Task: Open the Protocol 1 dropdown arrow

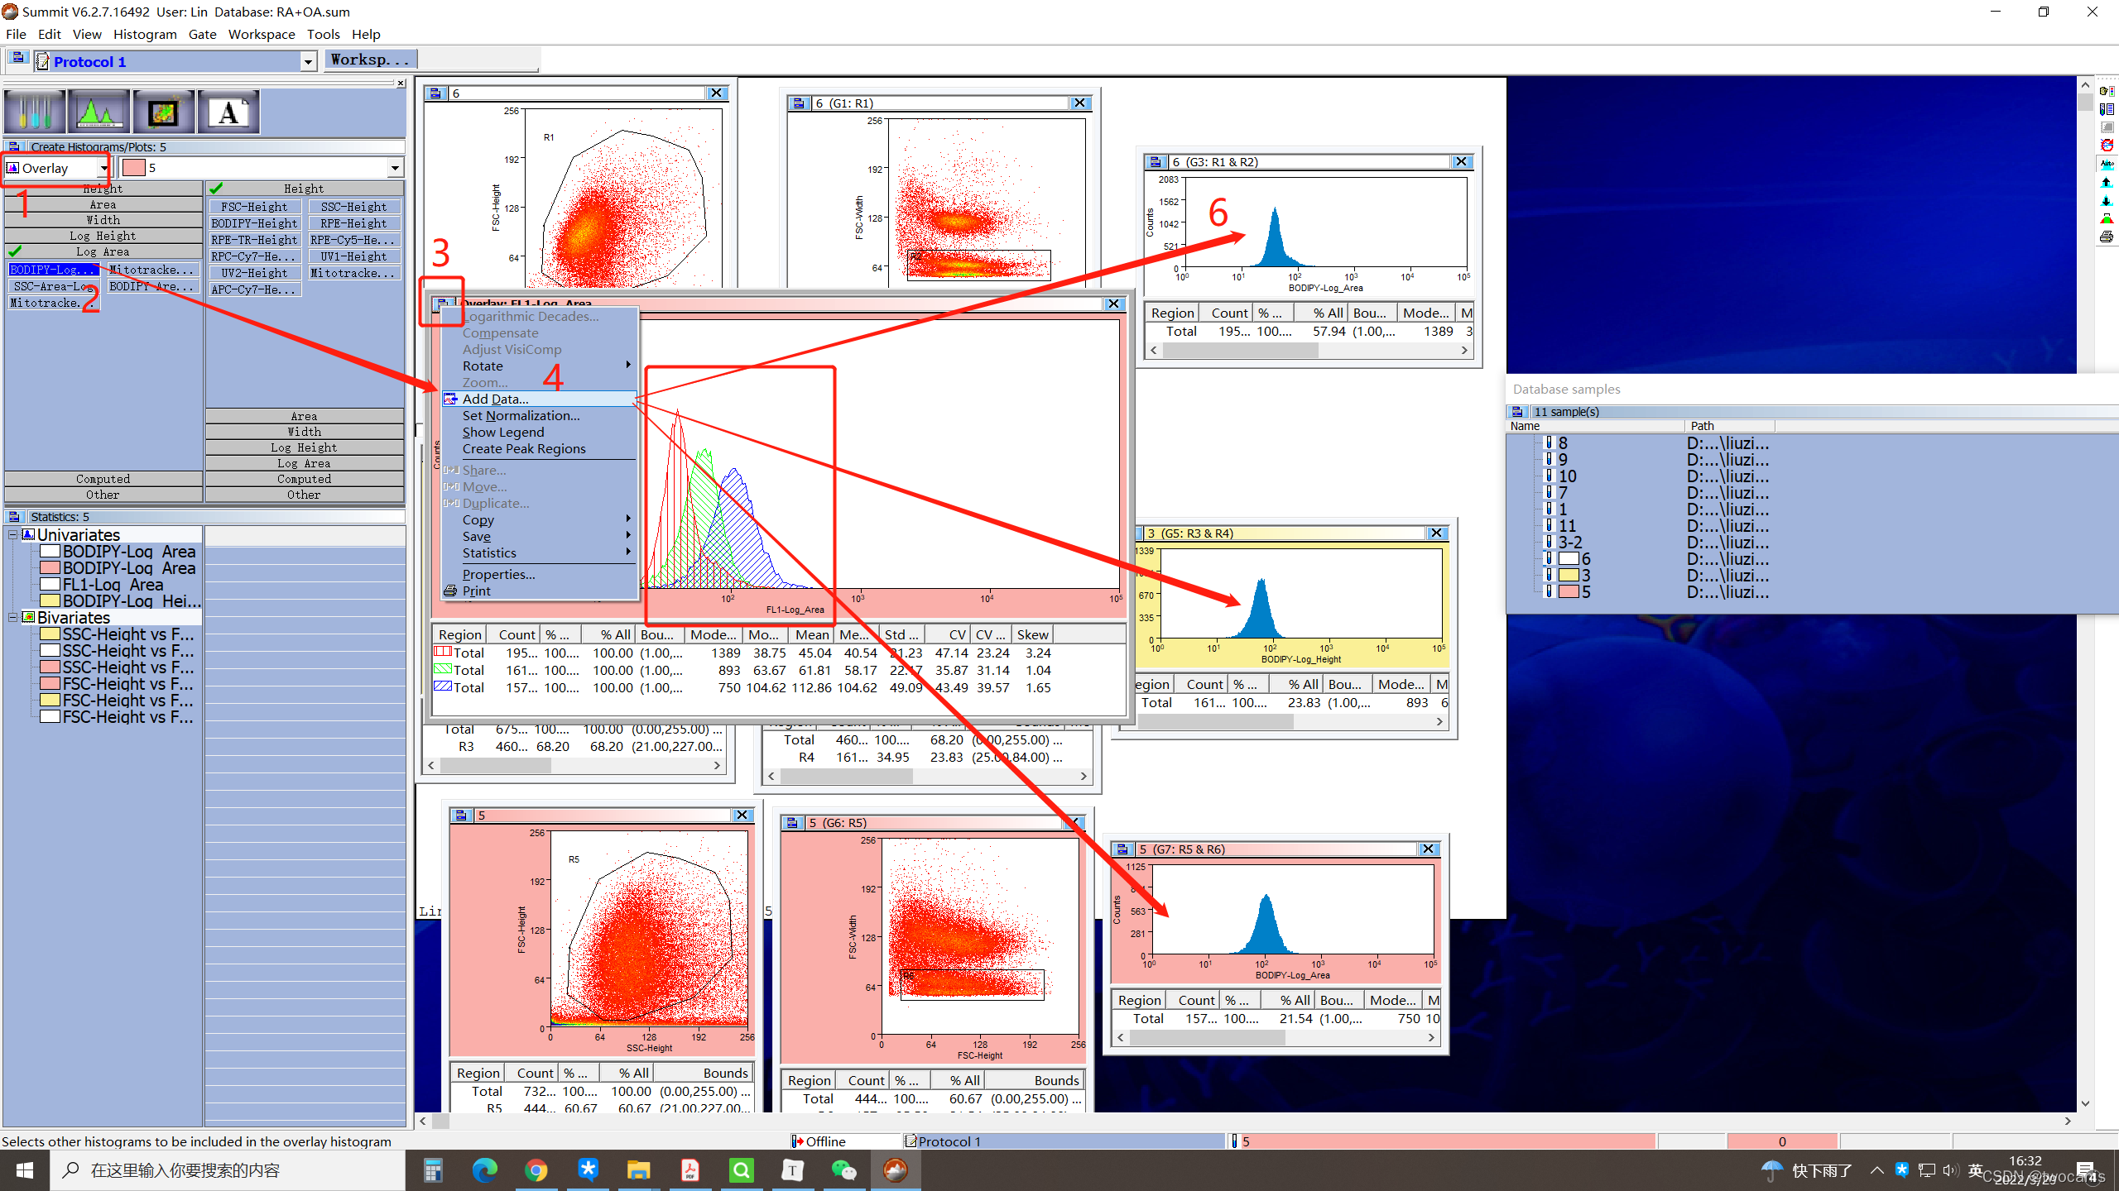Action: point(308,62)
